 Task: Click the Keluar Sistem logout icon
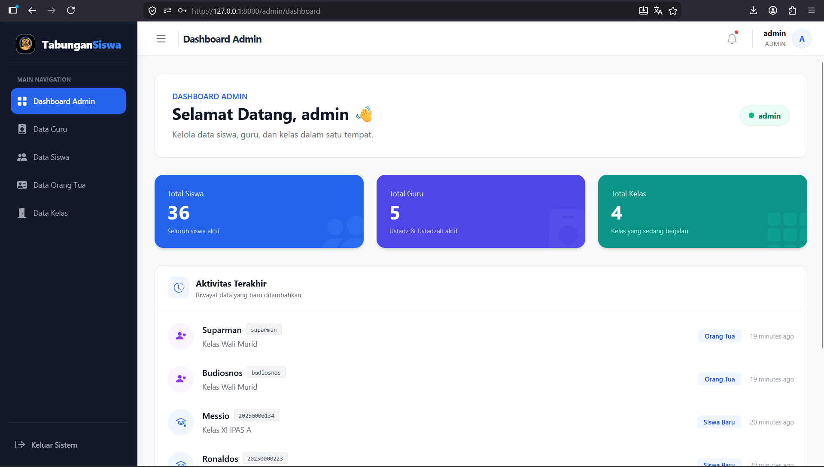(20, 445)
